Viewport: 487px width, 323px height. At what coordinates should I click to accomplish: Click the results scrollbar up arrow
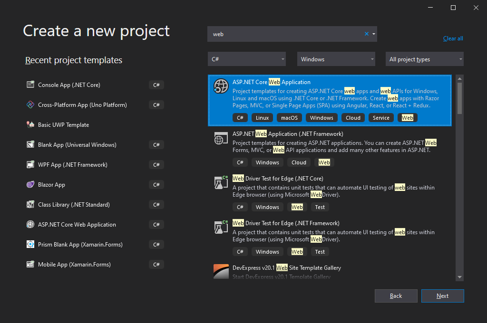(460, 78)
